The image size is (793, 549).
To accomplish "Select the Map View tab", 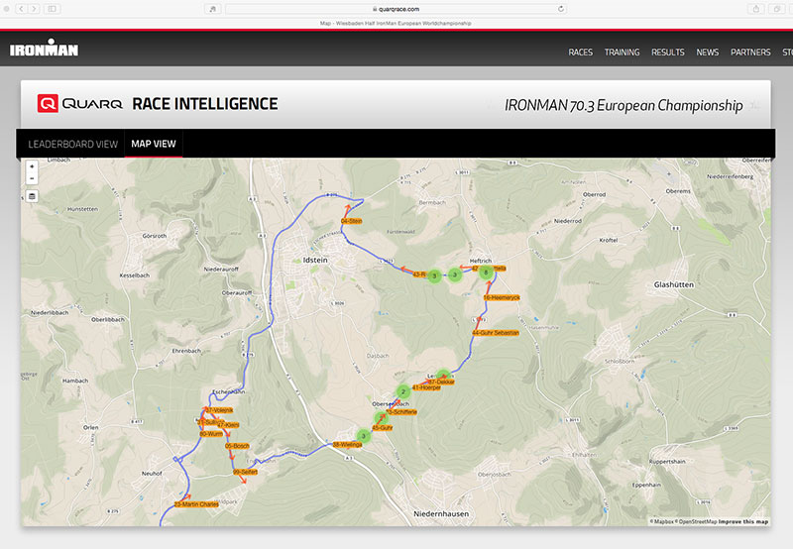I will tap(154, 144).
